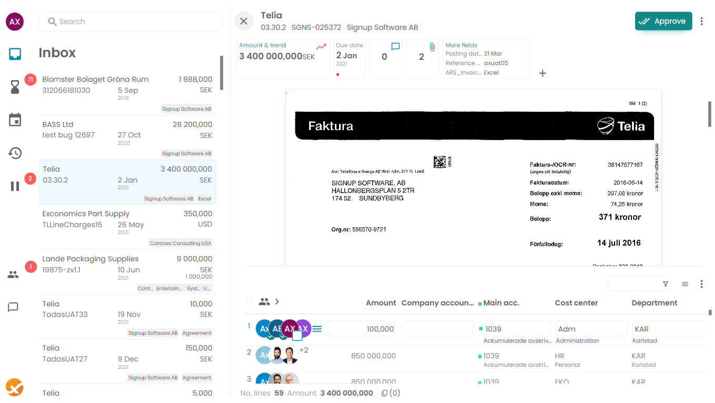This screenshot has height=403, width=715.
Task: Click the Contoso Consulting USA tag
Action: [x=180, y=243]
